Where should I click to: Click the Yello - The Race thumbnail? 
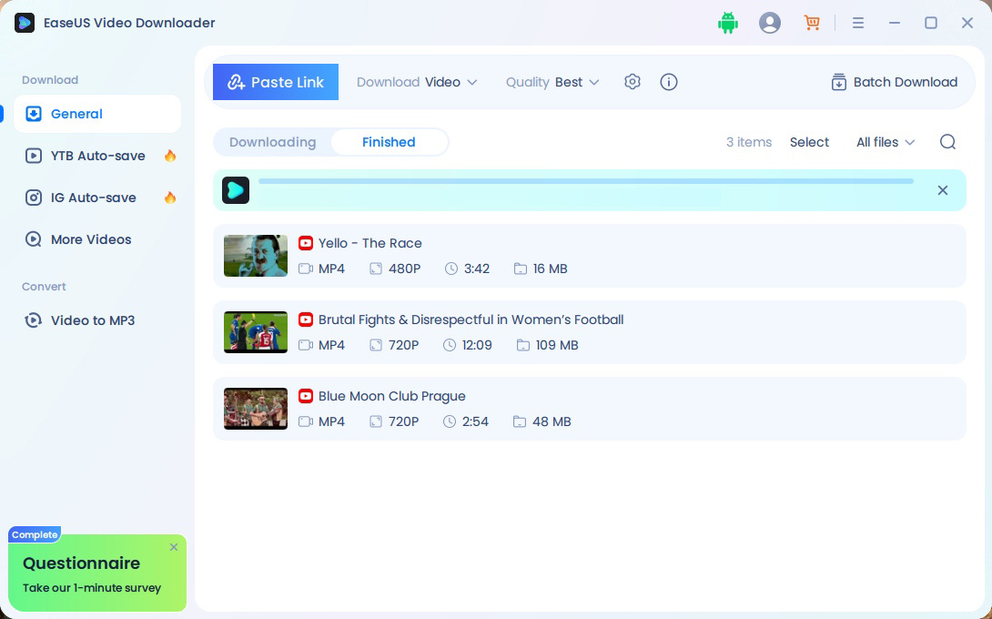256,256
